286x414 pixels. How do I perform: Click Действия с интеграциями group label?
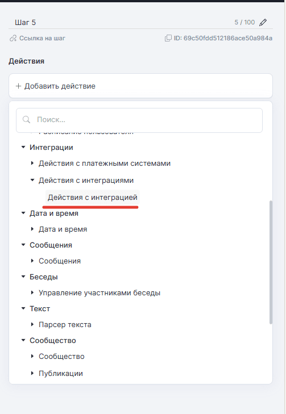pos(86,181)
